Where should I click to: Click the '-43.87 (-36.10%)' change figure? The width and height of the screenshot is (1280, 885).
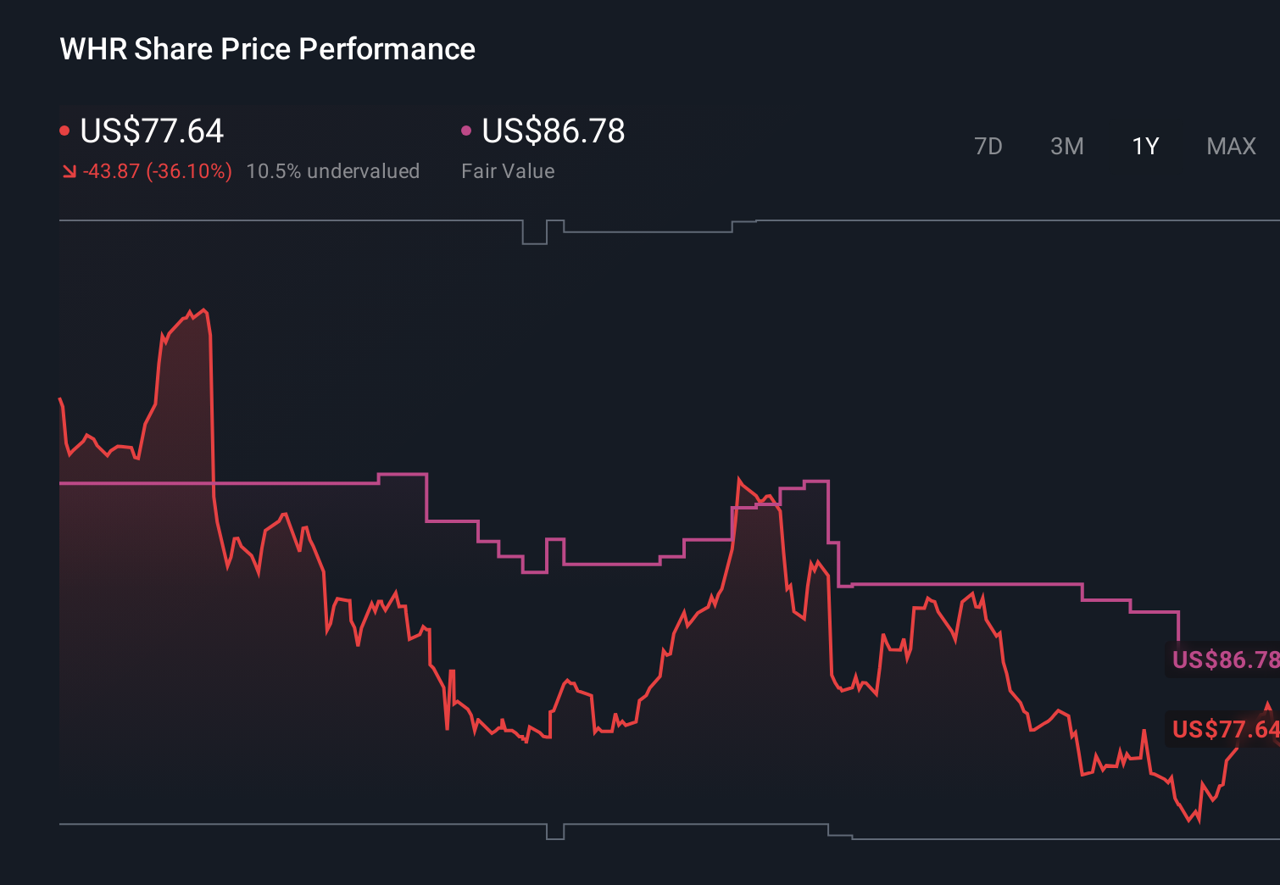coord(157,170)
